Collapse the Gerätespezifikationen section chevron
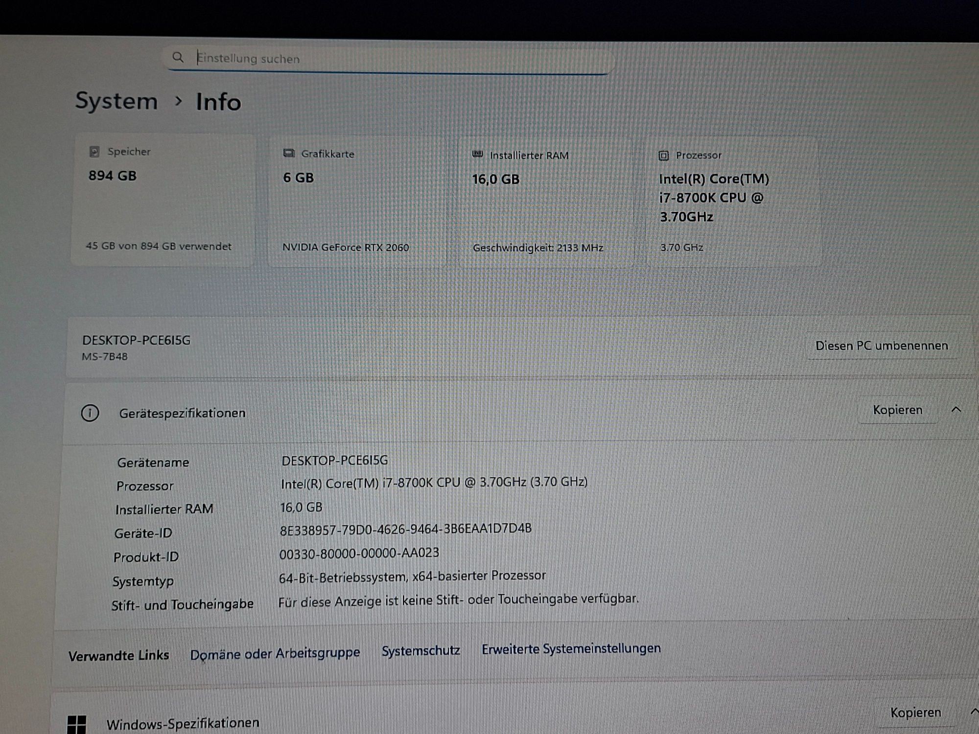Screen dimensions: 979x734 tap(956, 410)
